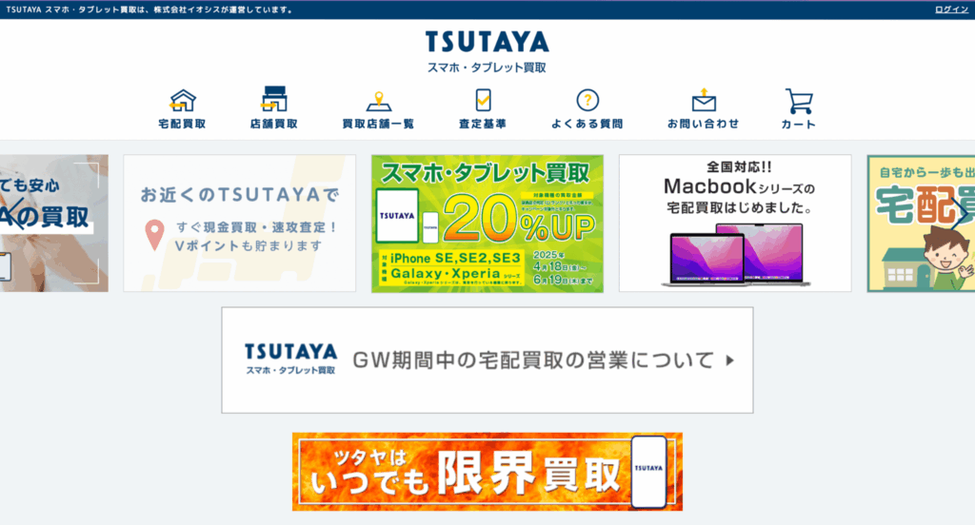Open the Macbook宅配買取 banner

pos(735,224)
